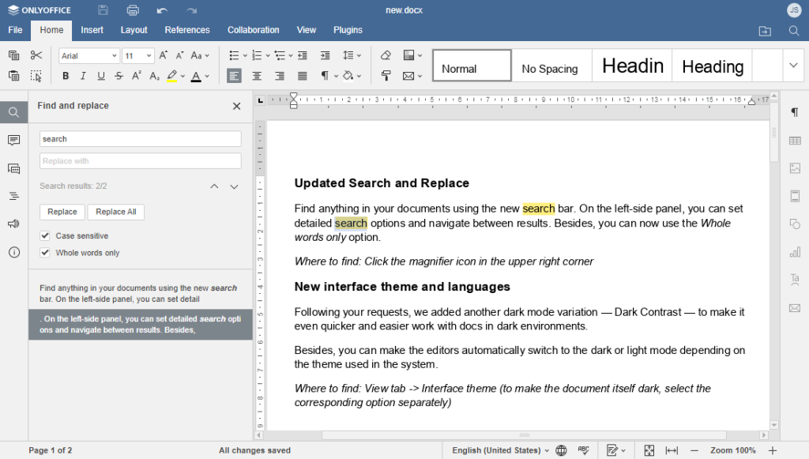809x459 pixels.
Task: Click the Replace All button
Action: (x=115, y=212)
